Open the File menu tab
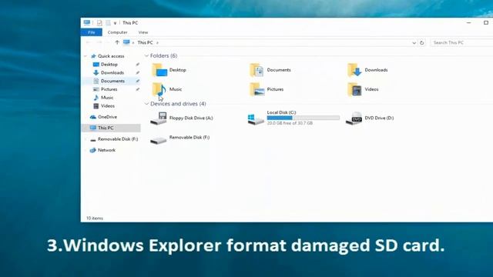This screenshot has height=277, width=493. pos(92,32)
